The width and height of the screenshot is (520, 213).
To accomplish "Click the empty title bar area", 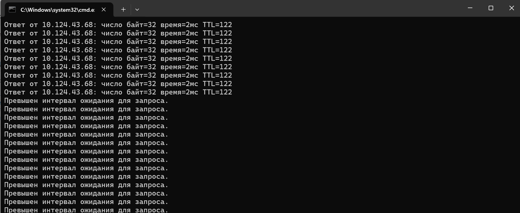I will click(301, 8).
